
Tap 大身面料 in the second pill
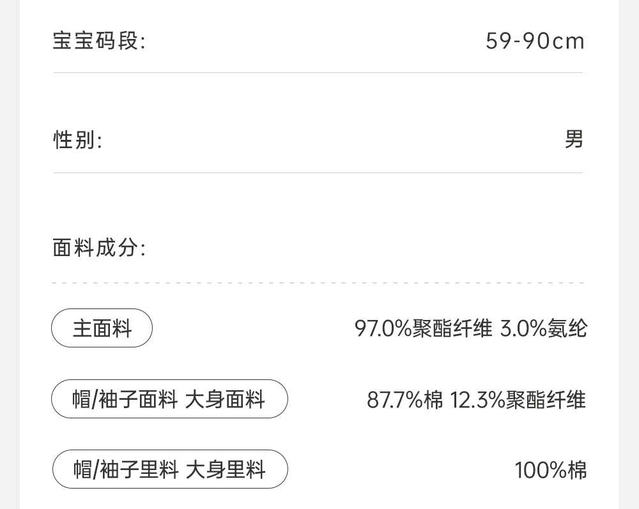tap(225, 400)
